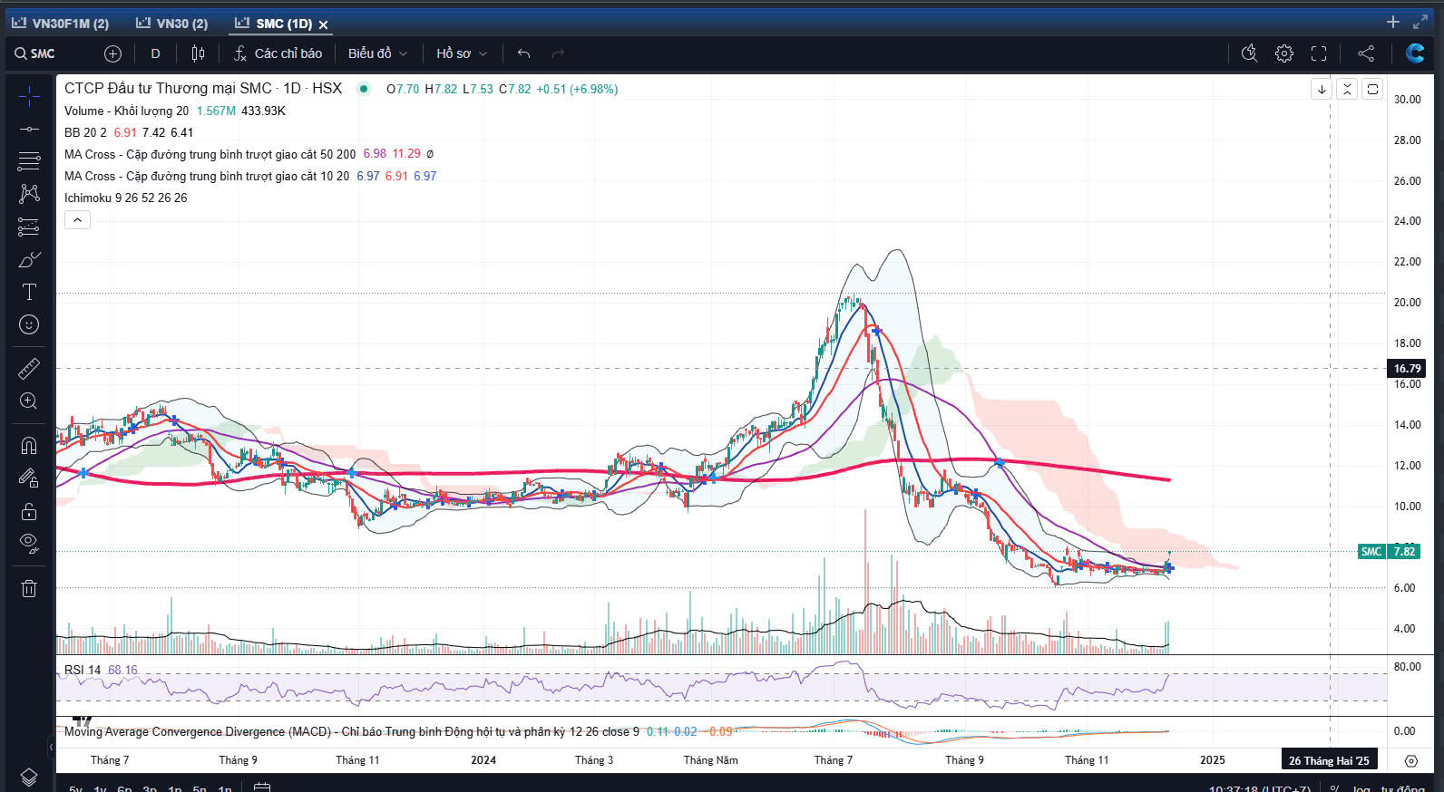
Task: Select MA Cross 10 20 legend
Action: pyautogui.click(x=207, y=176)
